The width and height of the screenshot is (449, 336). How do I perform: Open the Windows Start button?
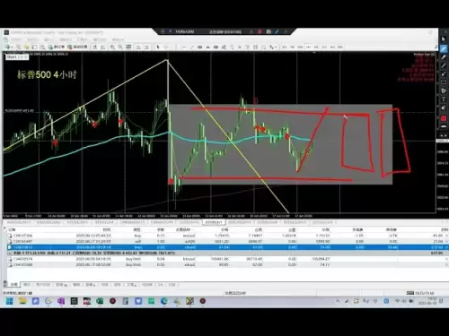coord(10,301)
